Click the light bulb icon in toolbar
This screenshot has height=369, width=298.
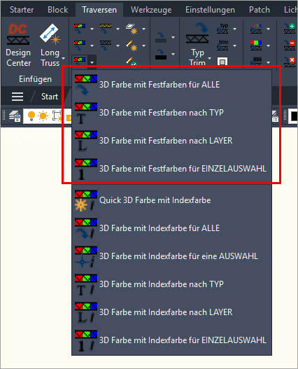(x=31, y=116)
